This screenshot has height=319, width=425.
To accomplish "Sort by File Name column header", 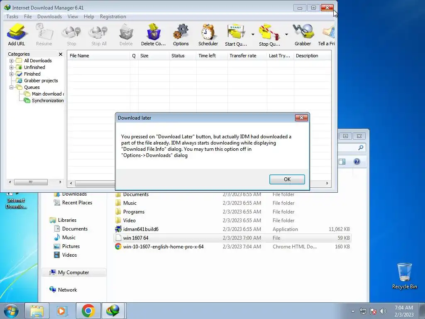I will [x=99, y=56].
